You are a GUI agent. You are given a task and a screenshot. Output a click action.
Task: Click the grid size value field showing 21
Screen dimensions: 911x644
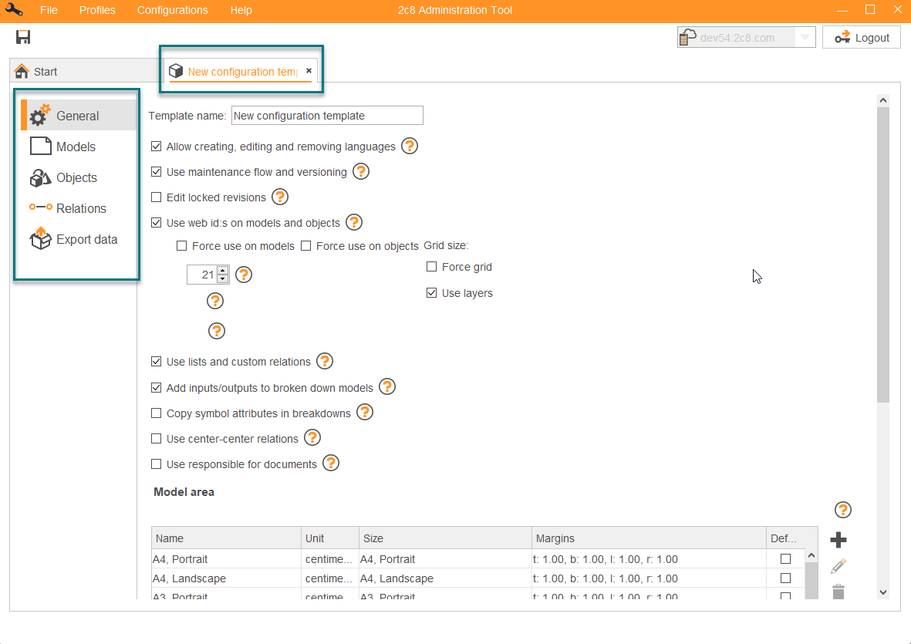[201, 275]
